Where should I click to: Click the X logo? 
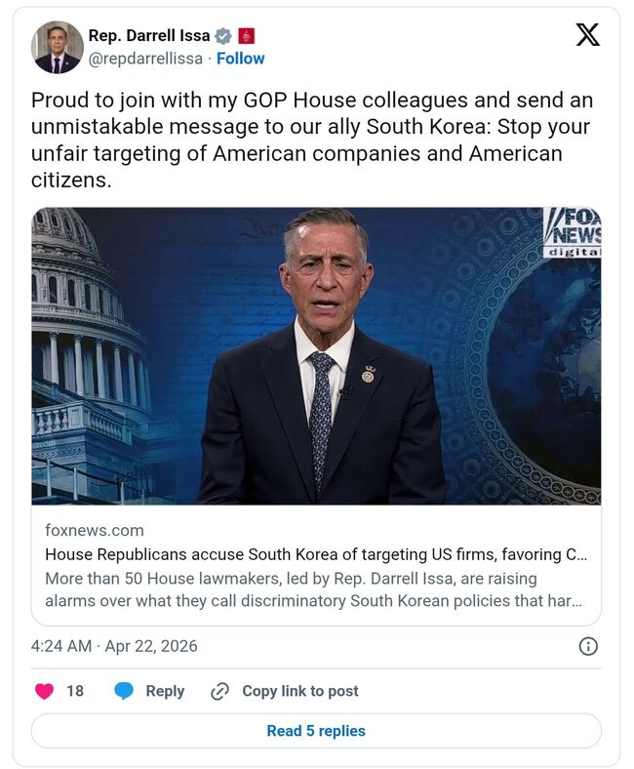(587, 36)
